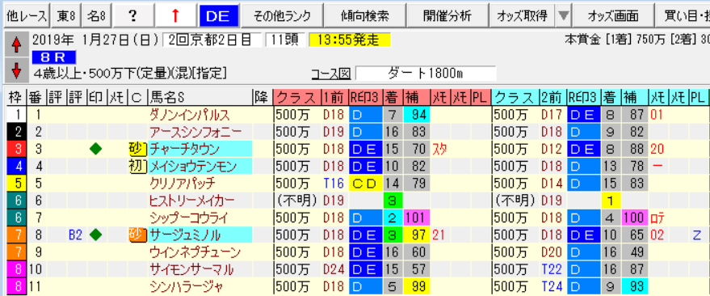Click the 初 badge on メイショウテンモン row

137,167
